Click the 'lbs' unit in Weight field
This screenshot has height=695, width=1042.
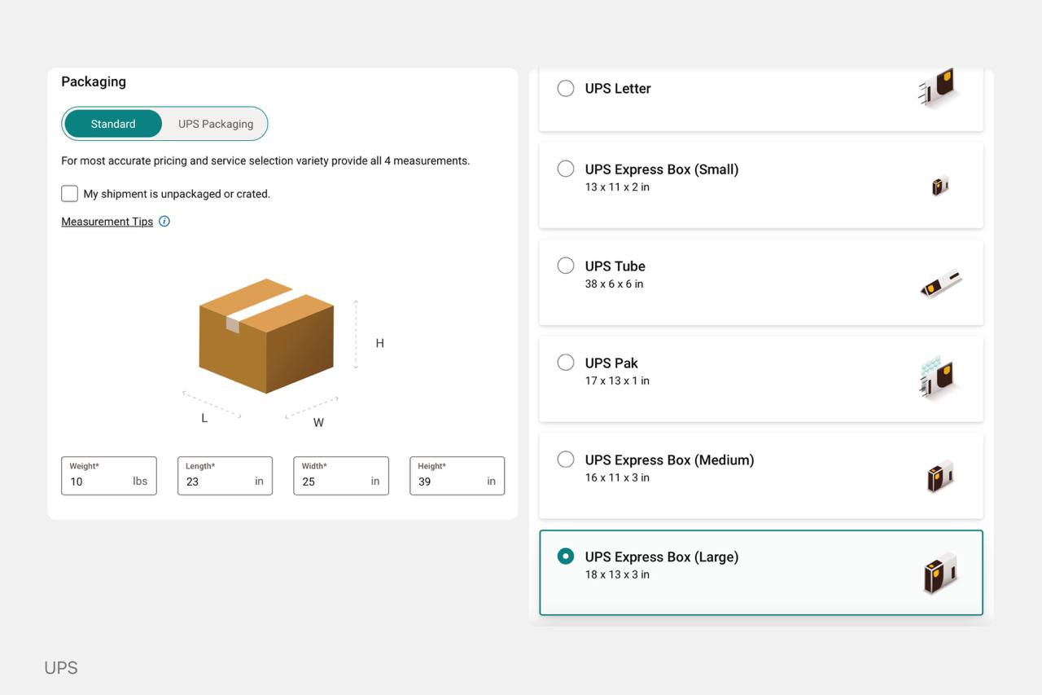coord(140,482)
